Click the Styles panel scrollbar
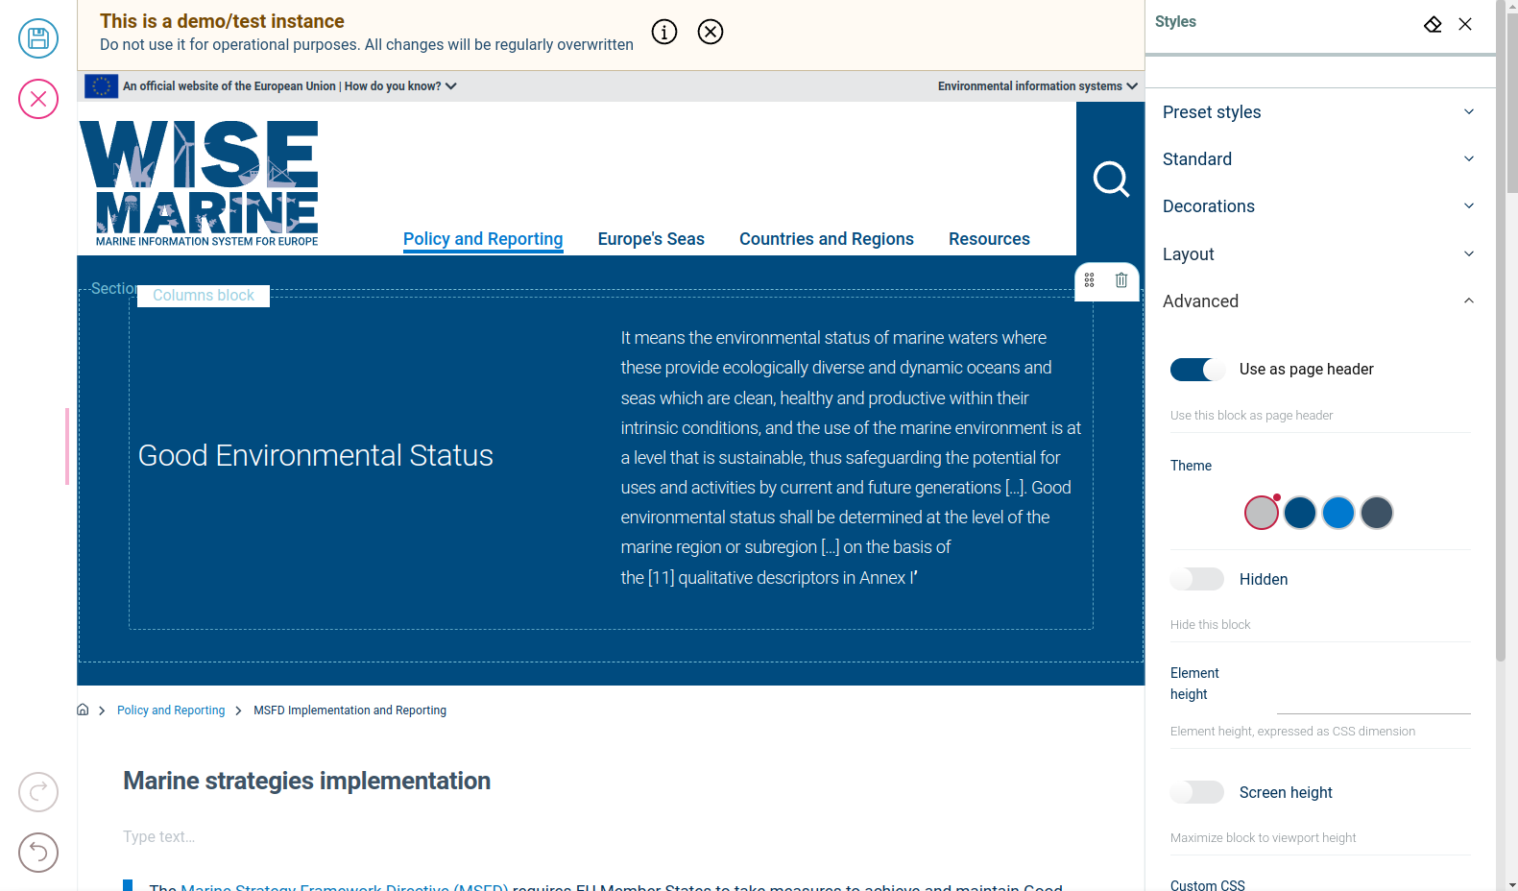 (x=1501, y=331)
